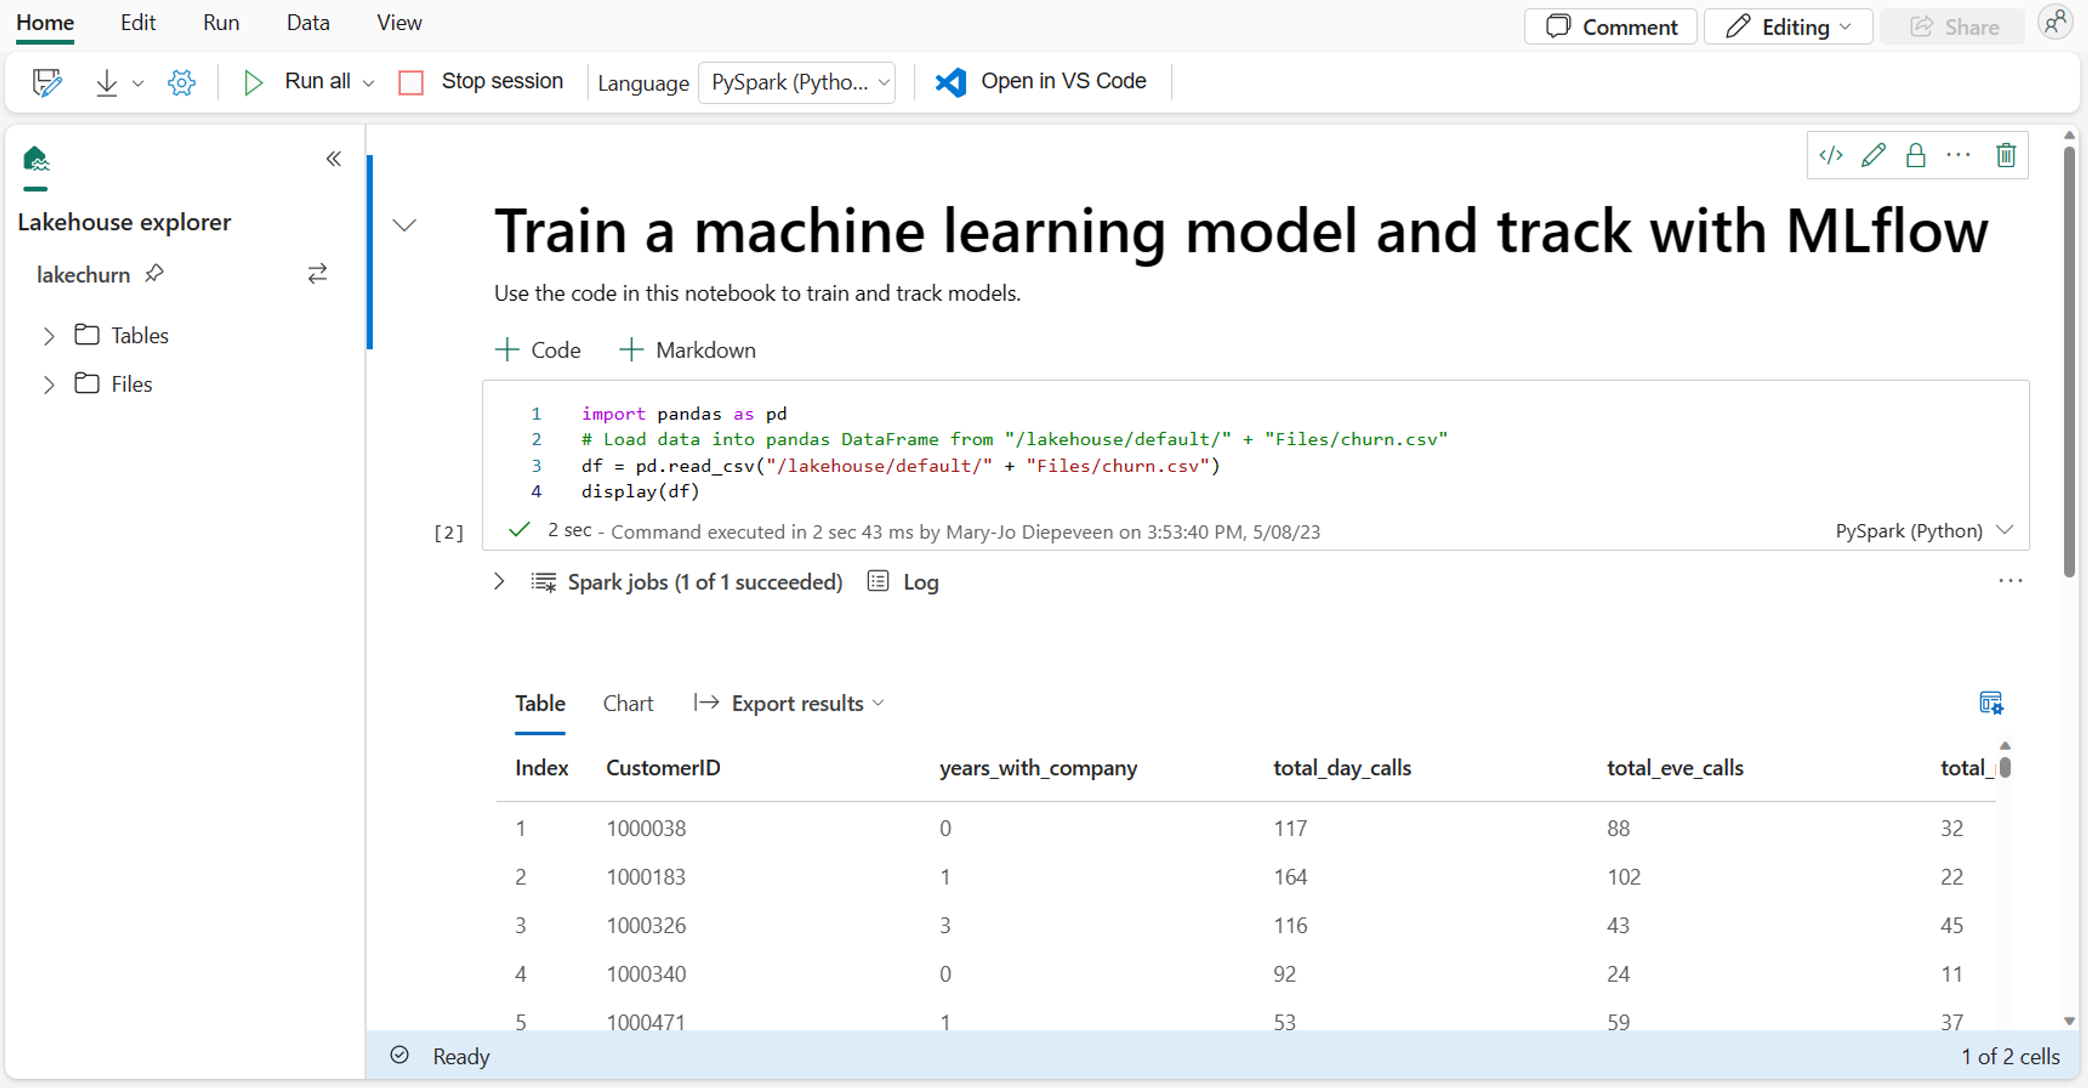Click the green Run all play icon
Image resolution: width=2088 pixels, height=1088 pixels.
pos(253,82)
